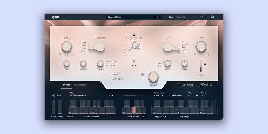Click the Keyboard settings icon
Screen dimensions: 268x134
pos(202,85)
